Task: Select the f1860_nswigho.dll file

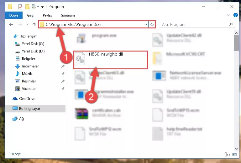Action: 111,60
